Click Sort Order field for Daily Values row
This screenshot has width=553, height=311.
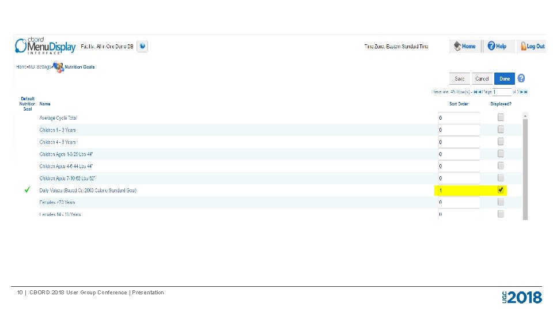coord(459,191)
